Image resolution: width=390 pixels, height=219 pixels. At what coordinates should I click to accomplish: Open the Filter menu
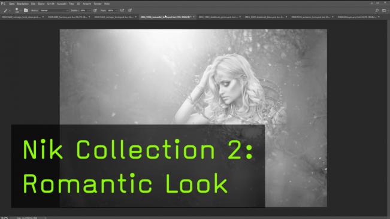[x=71, y=4]
